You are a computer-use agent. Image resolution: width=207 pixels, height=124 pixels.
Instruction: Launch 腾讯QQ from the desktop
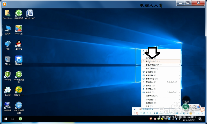click(19, 45)
